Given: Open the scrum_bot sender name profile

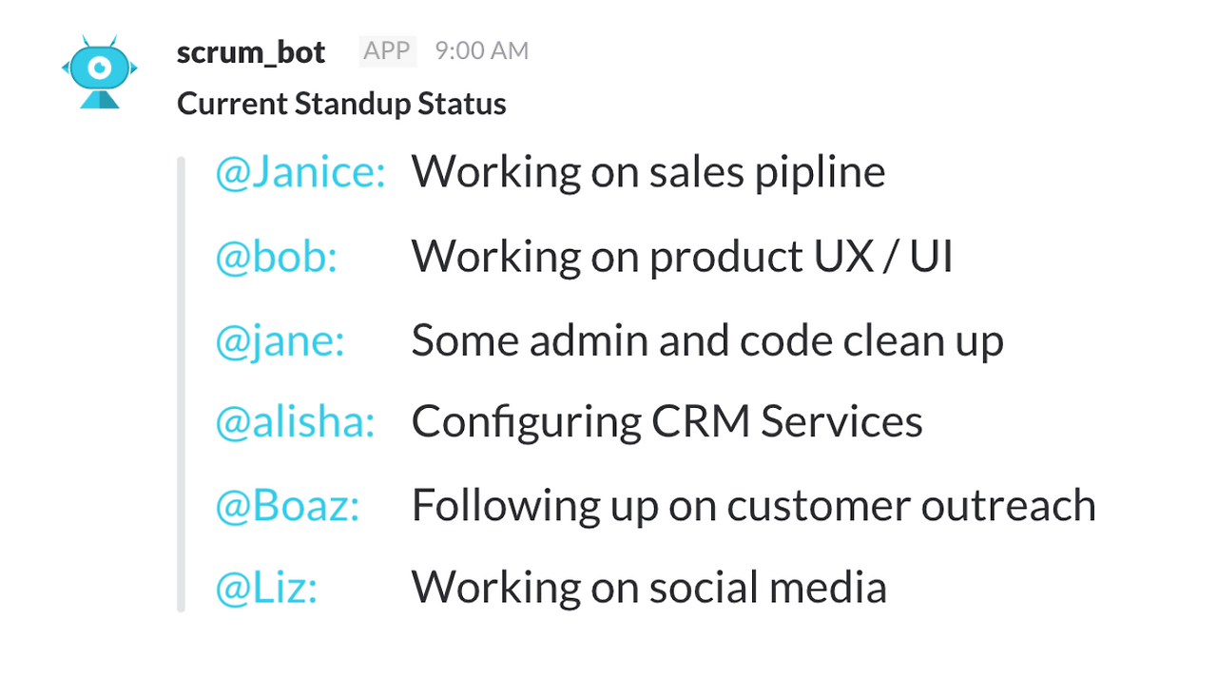Looking at the screenshot, I should pyautogui.click(x=251, y=51).
